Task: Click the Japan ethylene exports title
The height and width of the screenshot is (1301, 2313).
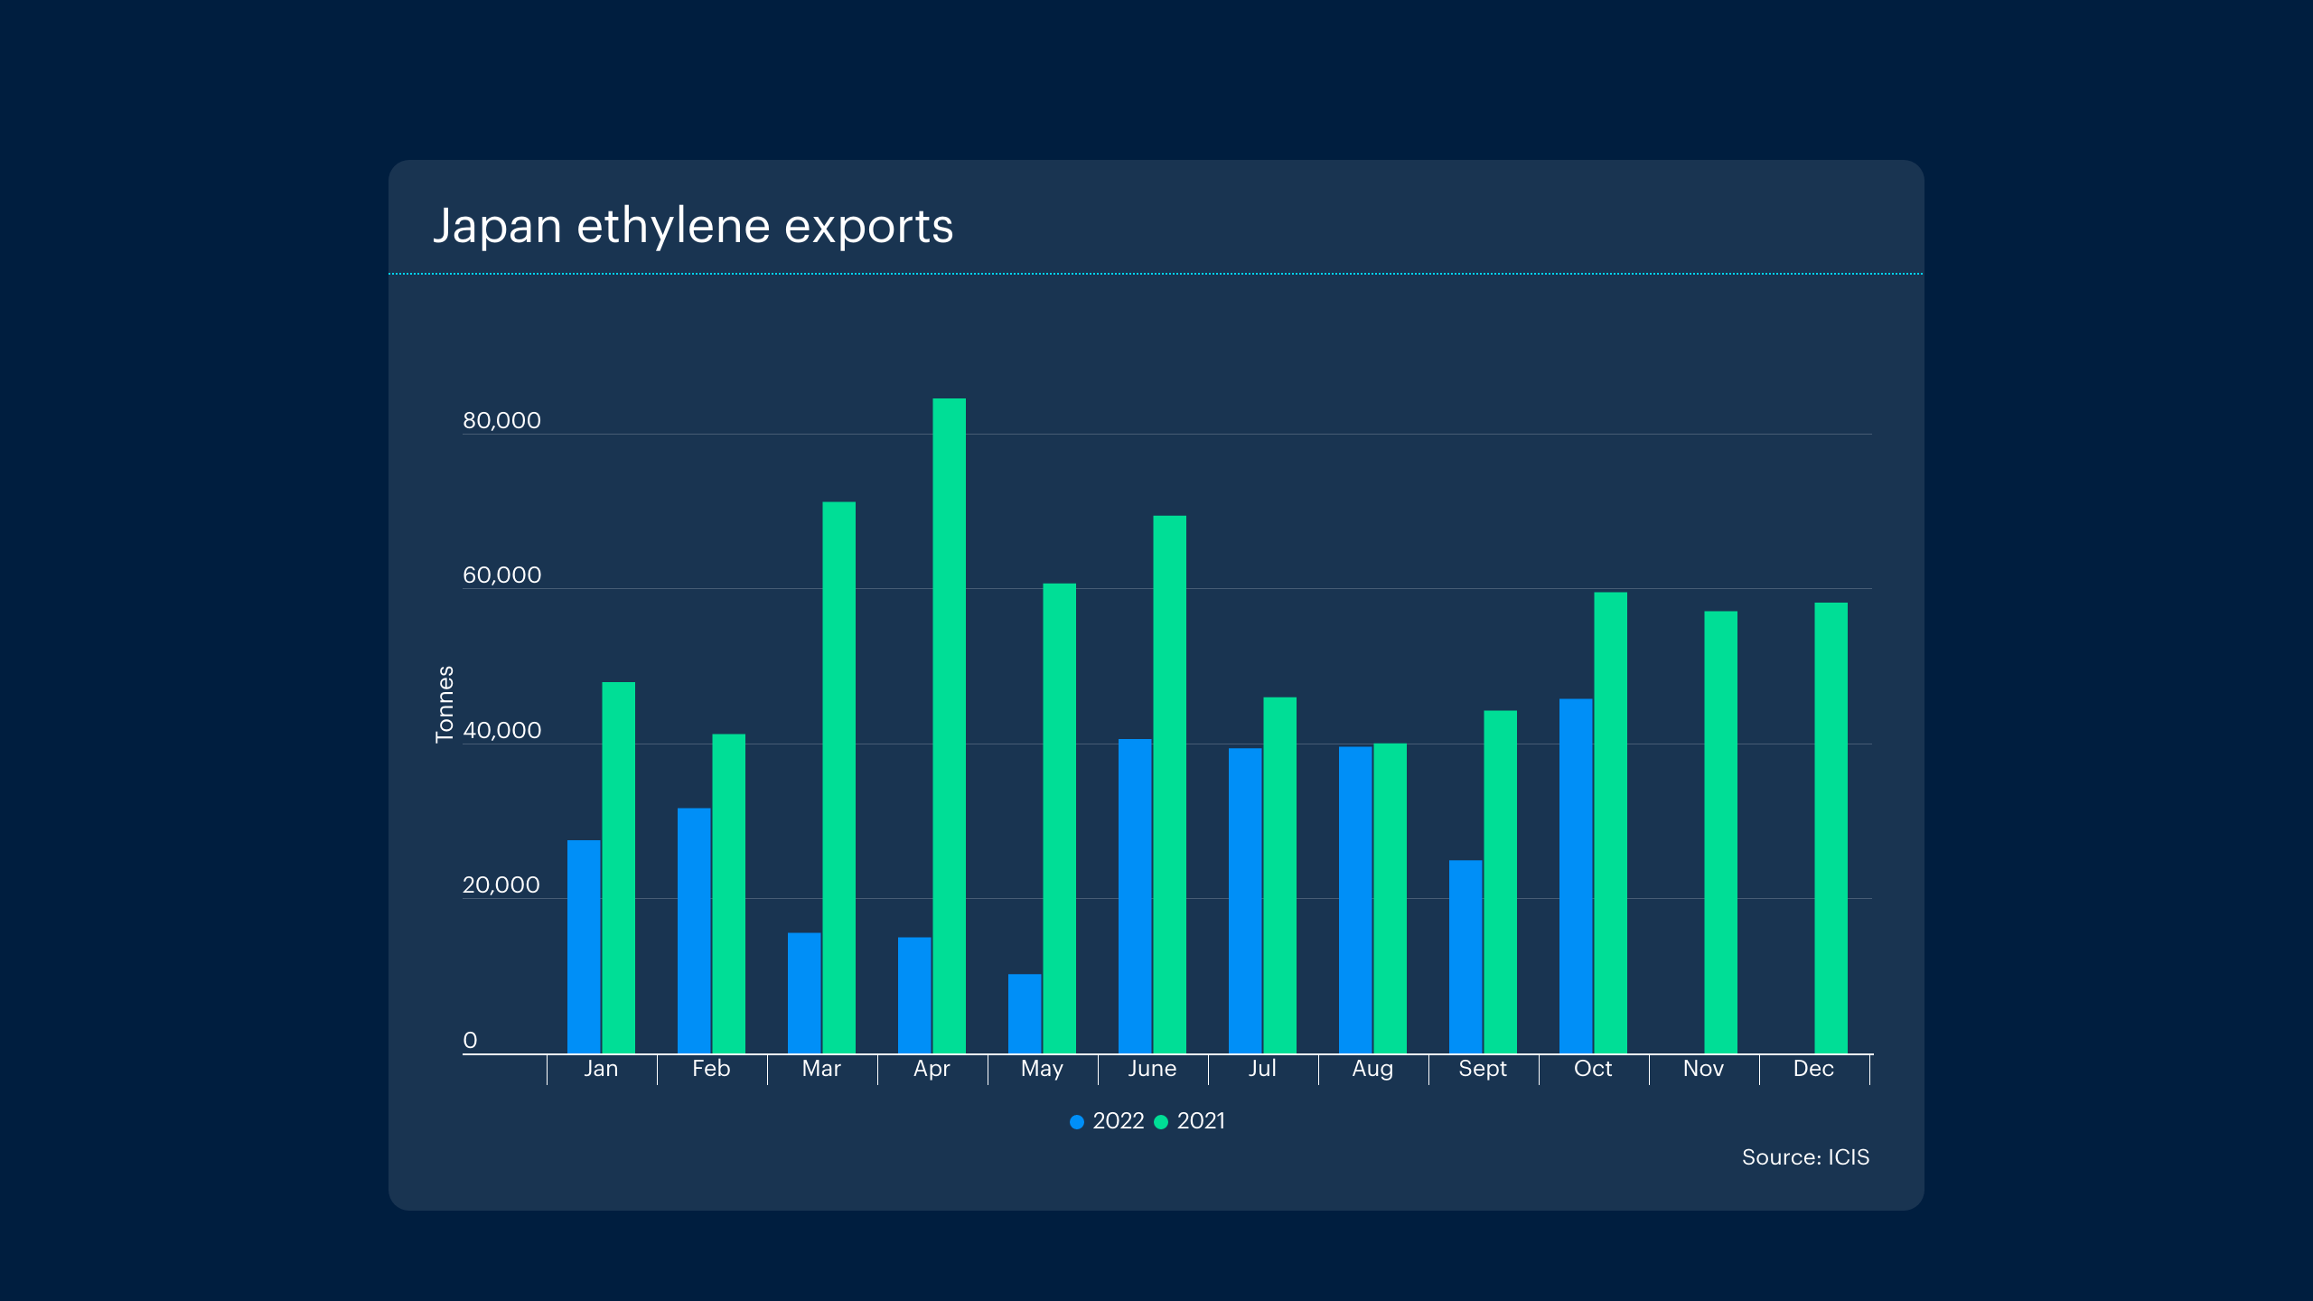Action: (x=693, y=226)
